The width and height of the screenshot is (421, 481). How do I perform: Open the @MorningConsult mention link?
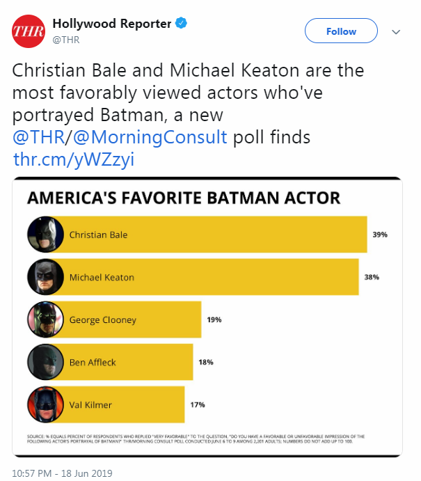pyautogui.click(x=150, y=137)
